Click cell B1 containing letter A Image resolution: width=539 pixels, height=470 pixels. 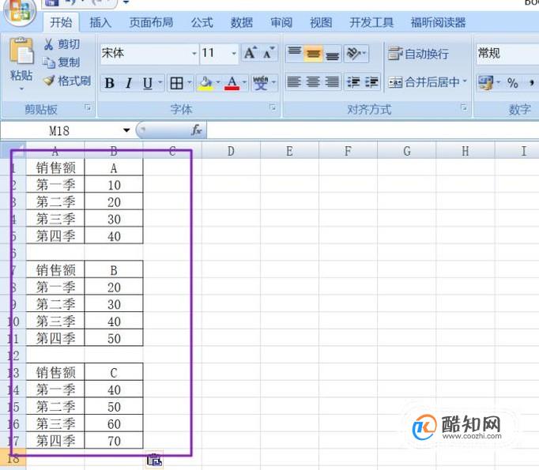click(x=114, y=168)
